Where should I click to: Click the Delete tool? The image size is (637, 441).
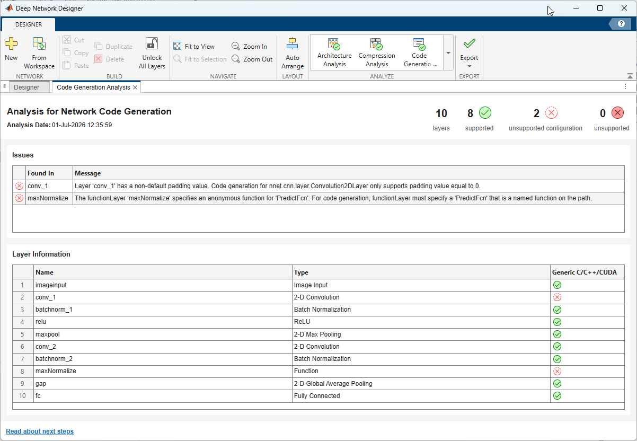(x=109, y=59)
